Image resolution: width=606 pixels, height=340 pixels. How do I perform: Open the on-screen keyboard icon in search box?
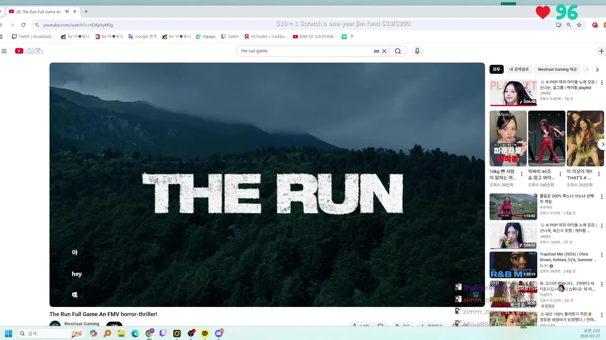pos(376,51)
